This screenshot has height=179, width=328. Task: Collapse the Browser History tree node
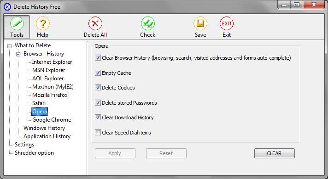[18, 54]
